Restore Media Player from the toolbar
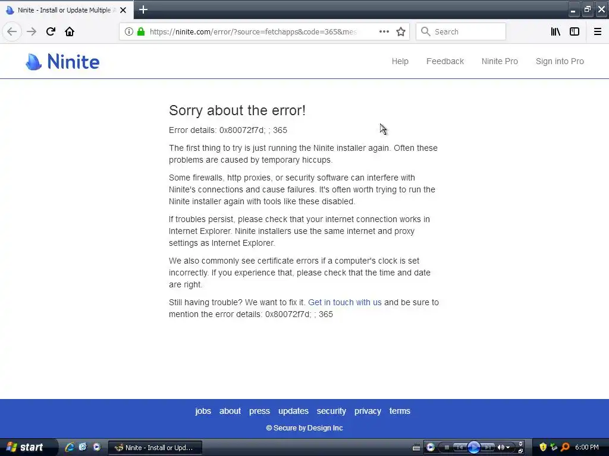The width and height of the screenshot is (609, 456). click(x=520, y=451)
